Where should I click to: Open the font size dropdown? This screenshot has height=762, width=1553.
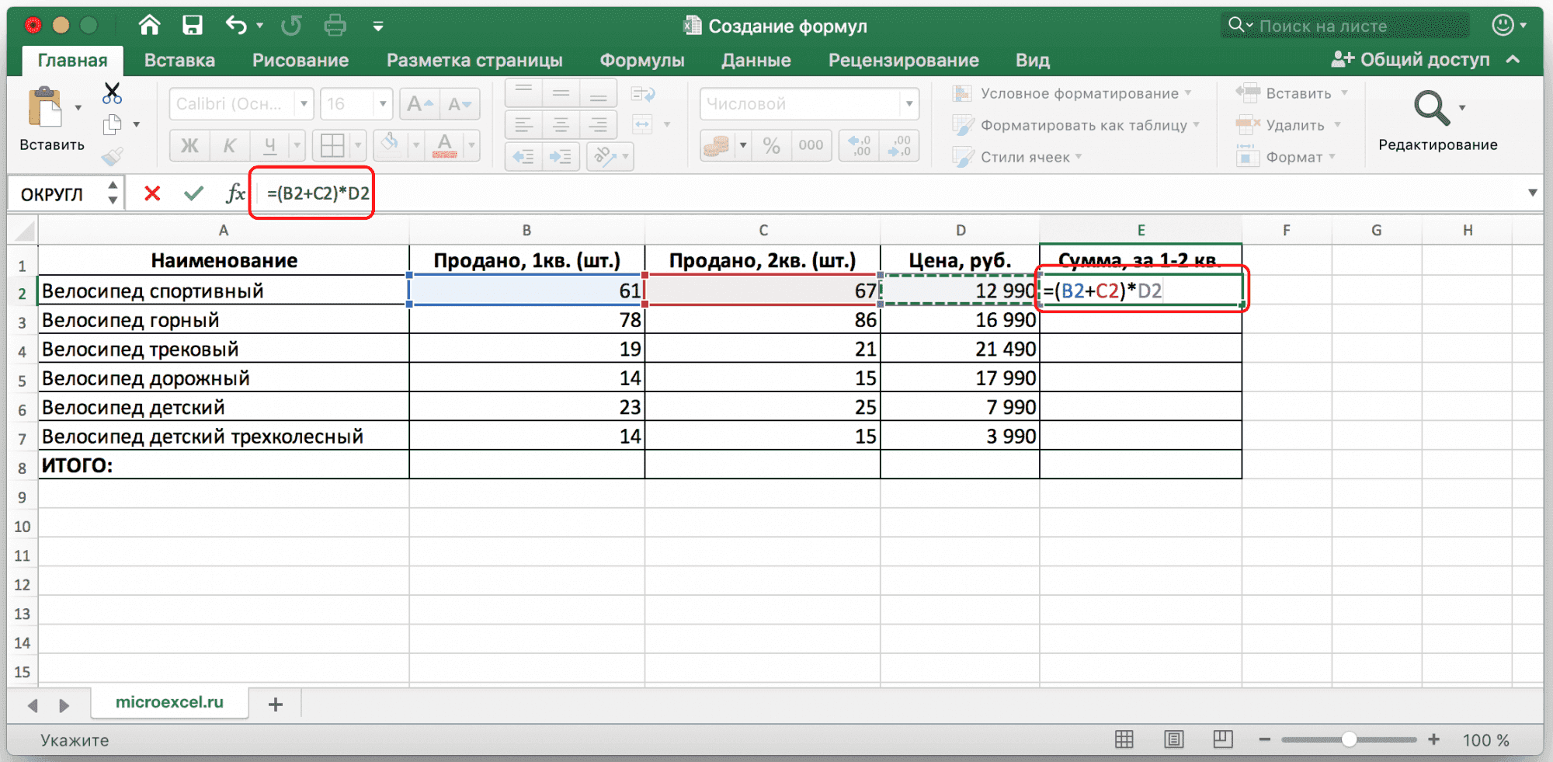(x=381, y=103)
